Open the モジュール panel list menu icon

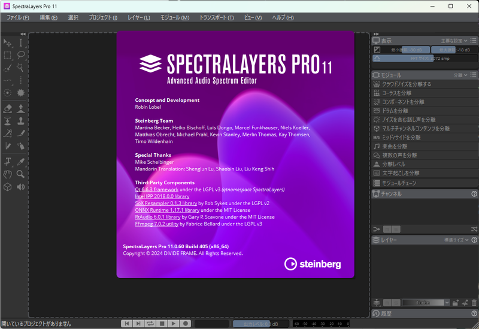pyautogui.click(x=473, y=75)
